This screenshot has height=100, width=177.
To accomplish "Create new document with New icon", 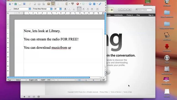I will (x=10, y=4).
